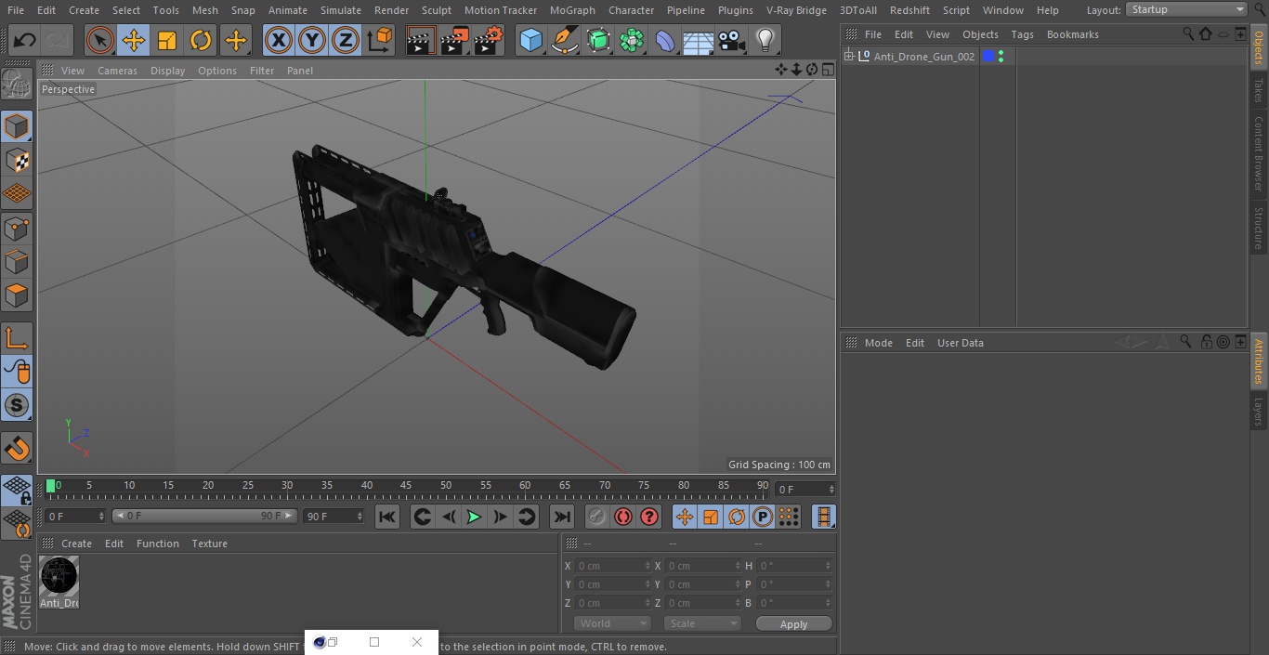Screen dimensions: 1269x655
Task: Switch to Points mode
Action: (x=17, y=229)
